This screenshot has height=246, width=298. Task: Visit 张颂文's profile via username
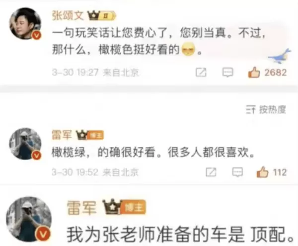pyautogui.click(x=68, y=16)
